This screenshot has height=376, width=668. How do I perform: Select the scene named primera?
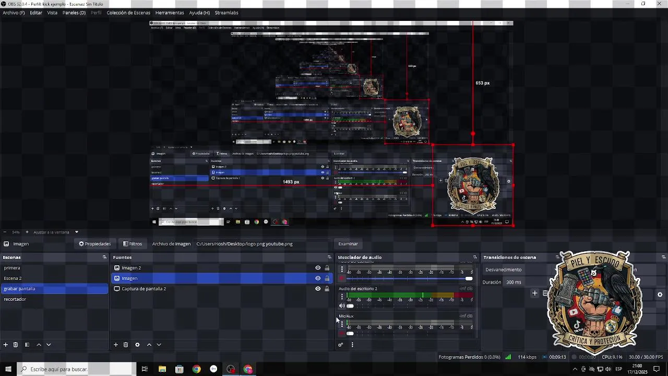coord(54,268)
